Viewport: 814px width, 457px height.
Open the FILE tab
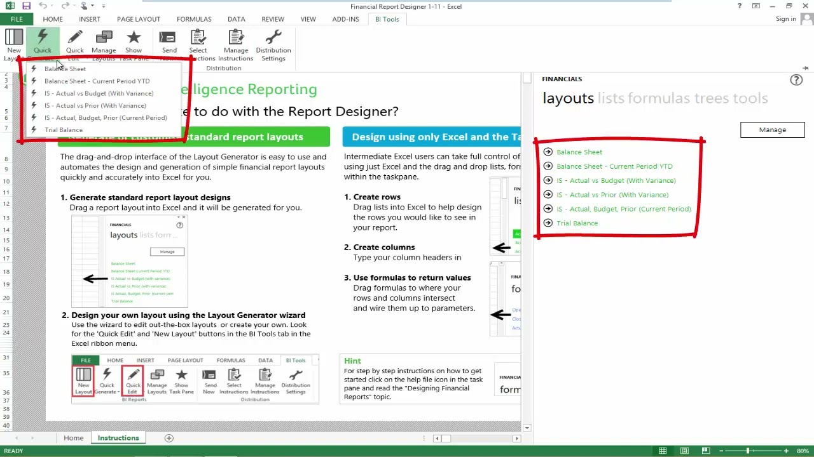point(17,19)
